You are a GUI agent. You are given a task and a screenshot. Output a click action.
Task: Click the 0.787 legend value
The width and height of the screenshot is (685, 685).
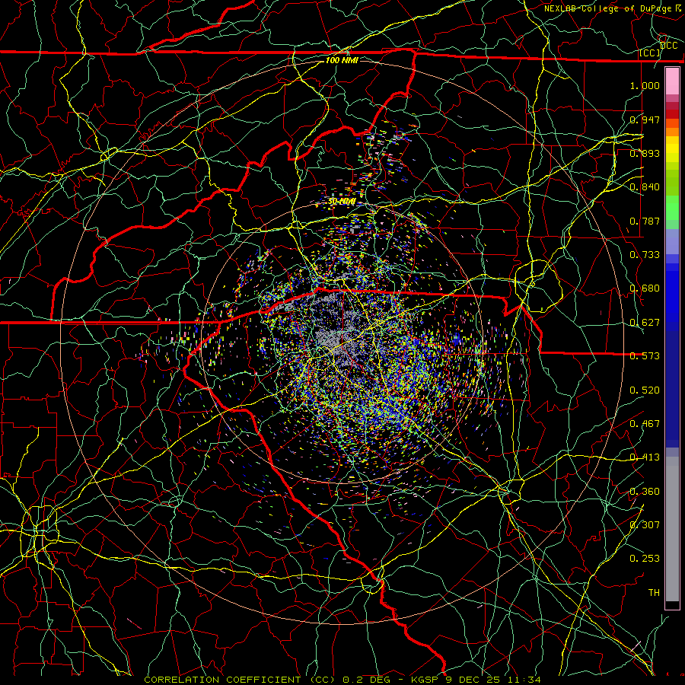coord(645,221)
